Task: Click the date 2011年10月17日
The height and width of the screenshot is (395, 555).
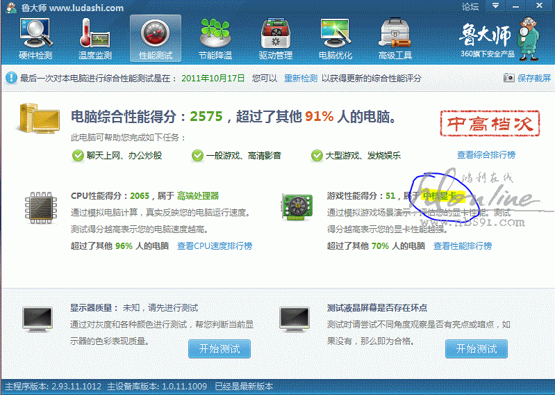Action: click(x=213, y=79)
